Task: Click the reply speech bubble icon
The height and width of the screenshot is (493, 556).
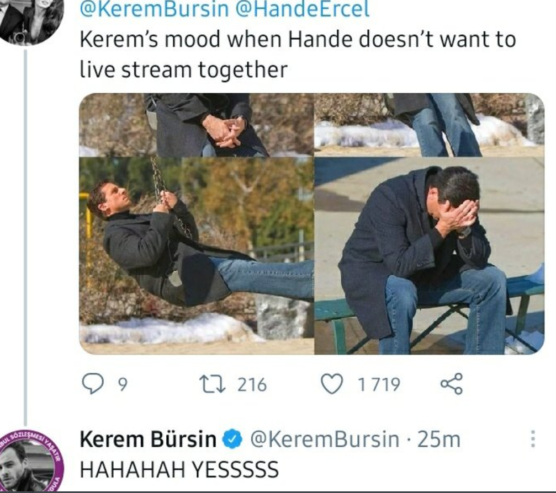Action: tap(93, 384)
